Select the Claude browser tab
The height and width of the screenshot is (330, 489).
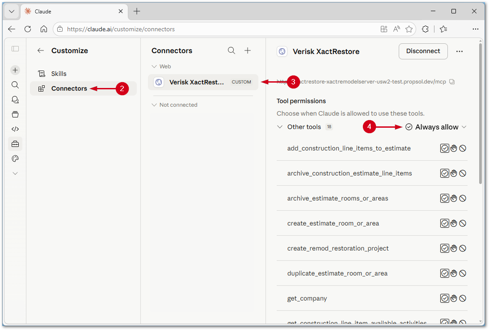click(x=74, y=12)
